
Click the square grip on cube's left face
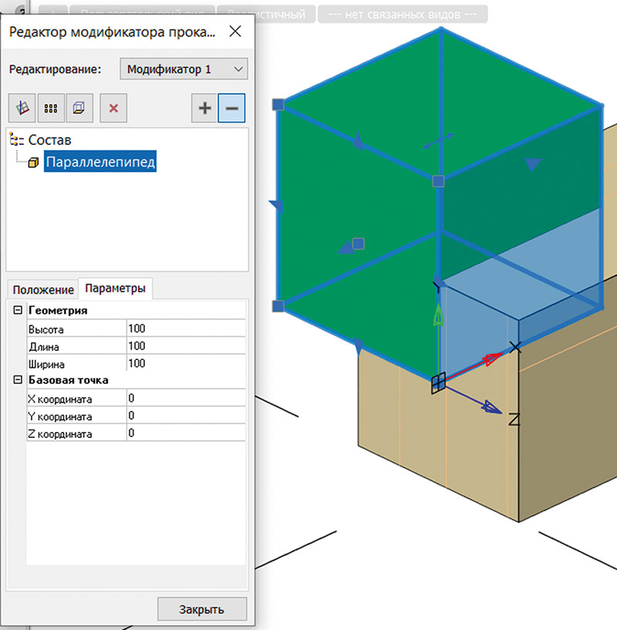click(358, 244)
